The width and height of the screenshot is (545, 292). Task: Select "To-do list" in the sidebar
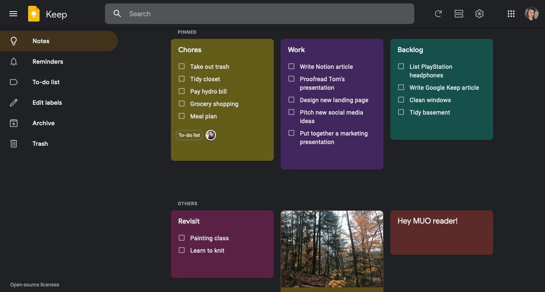[46, 82]
